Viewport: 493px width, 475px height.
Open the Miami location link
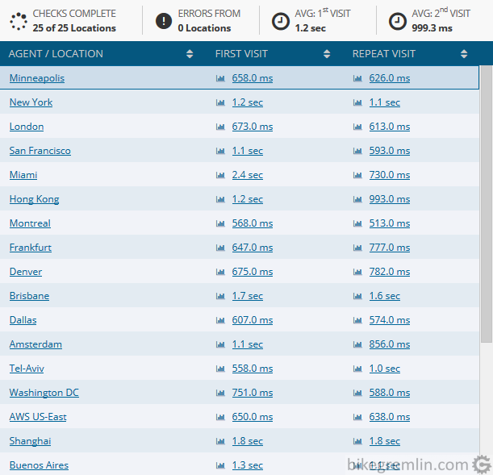point(23,175)
